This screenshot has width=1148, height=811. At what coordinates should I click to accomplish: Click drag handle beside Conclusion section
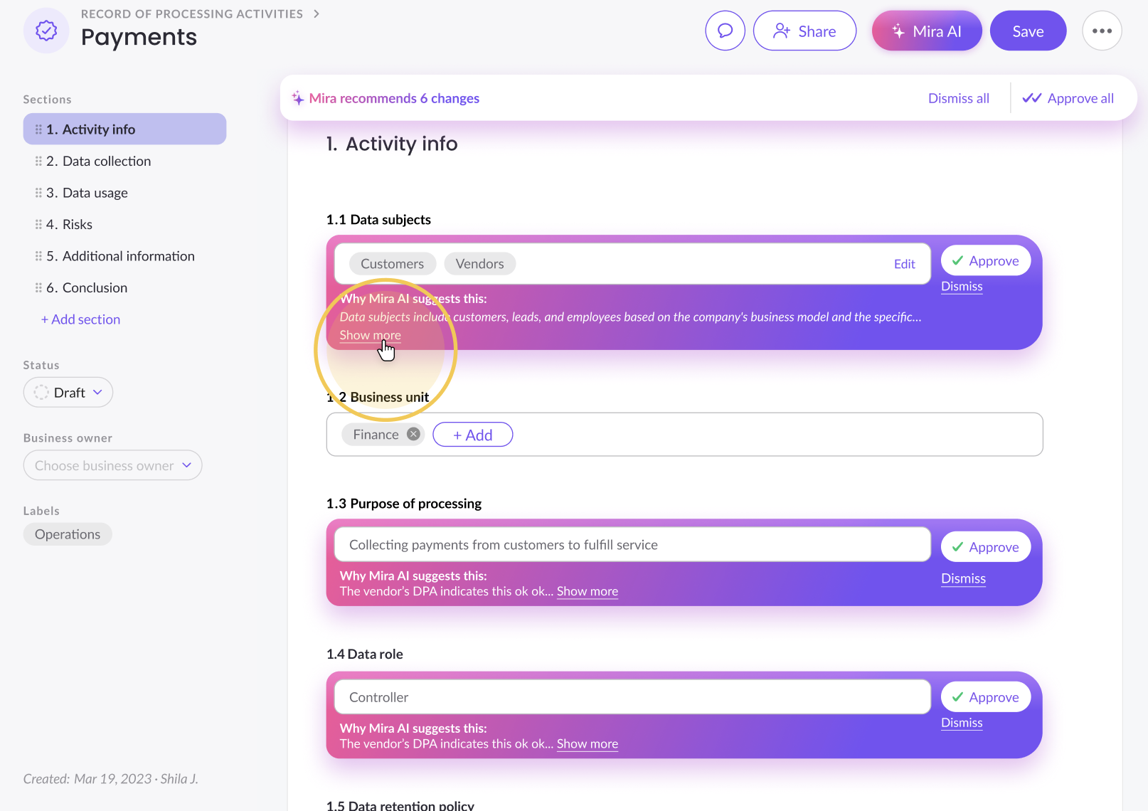(38, 288)
